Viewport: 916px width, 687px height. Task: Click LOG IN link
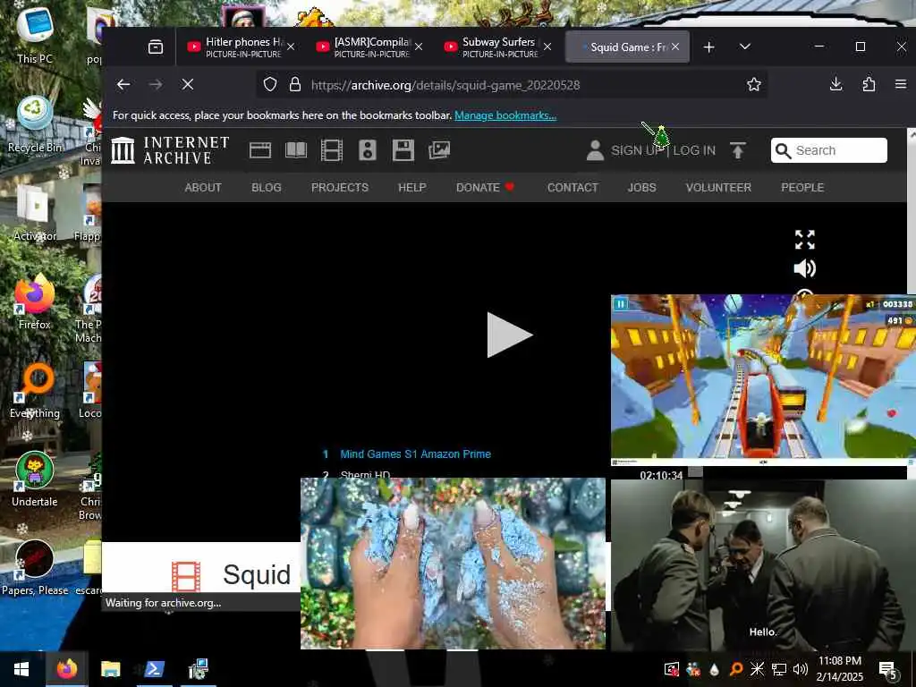tap(694, 150)
